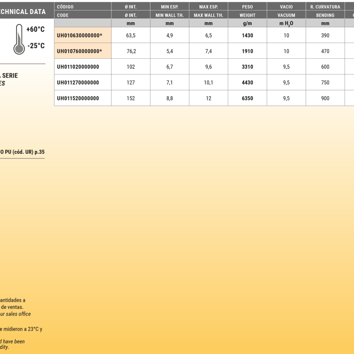
Task: Click the CÓDIGO column header
Action: (x=66, y=7)
